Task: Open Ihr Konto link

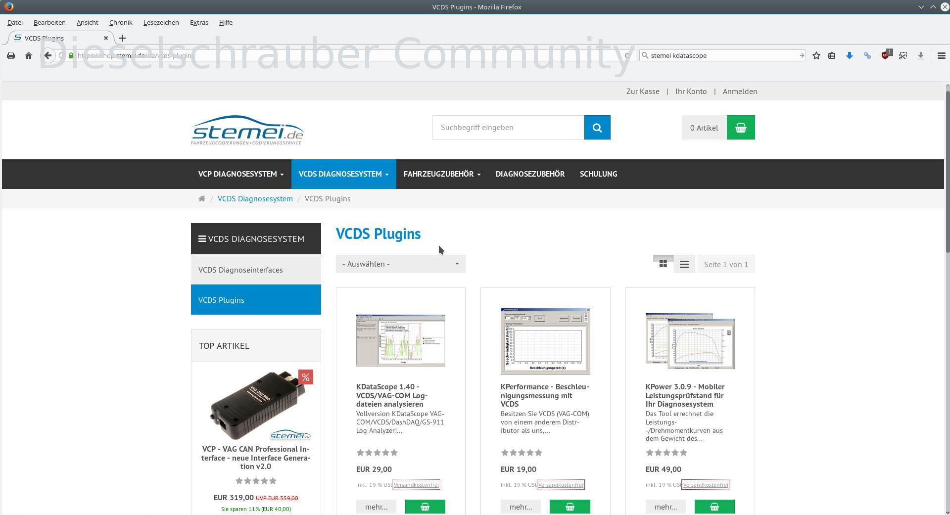Action: coord(691,92)
